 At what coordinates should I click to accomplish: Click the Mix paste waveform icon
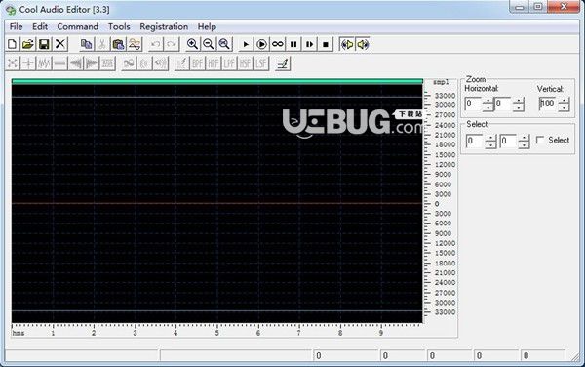coord(135,44)
